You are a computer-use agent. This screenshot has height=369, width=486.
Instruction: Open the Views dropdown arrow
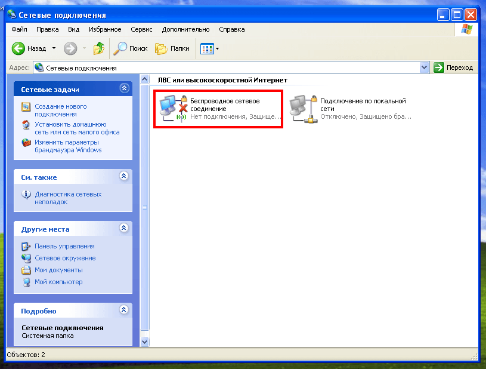[x=217, y=49]
